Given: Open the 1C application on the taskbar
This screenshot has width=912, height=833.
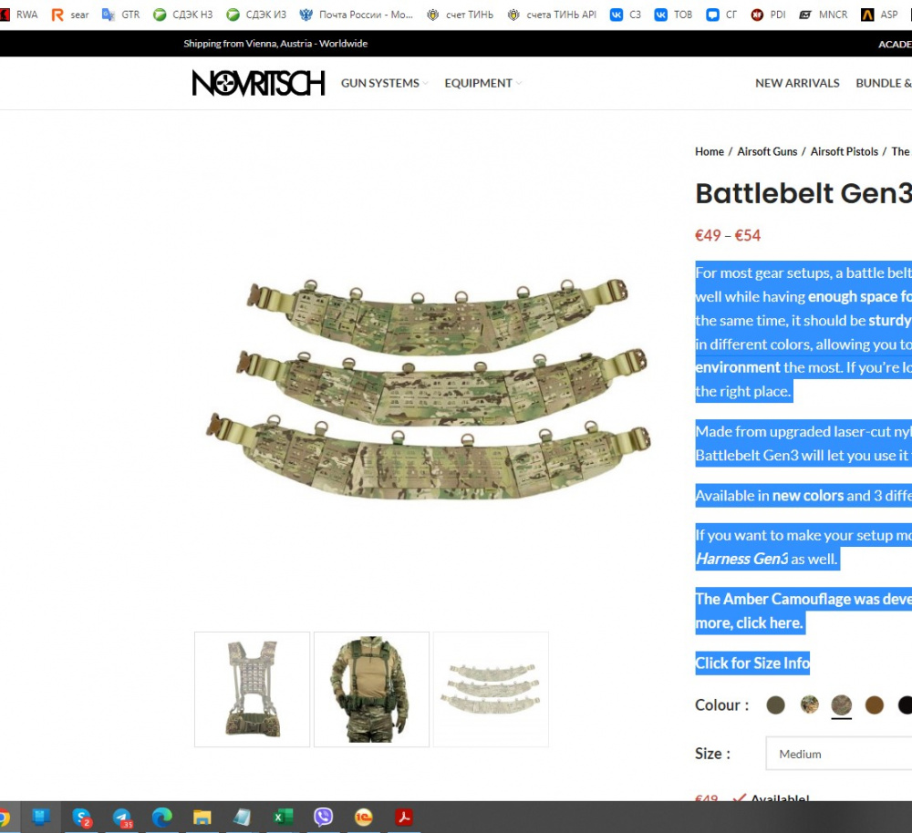Looking at the screenshot, I should [x=363, y=818].
